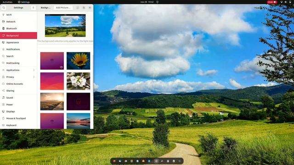Viewport: 294px width, 165px height.
Task: Select the Background sidebar item
Action: tap(18, 36)
